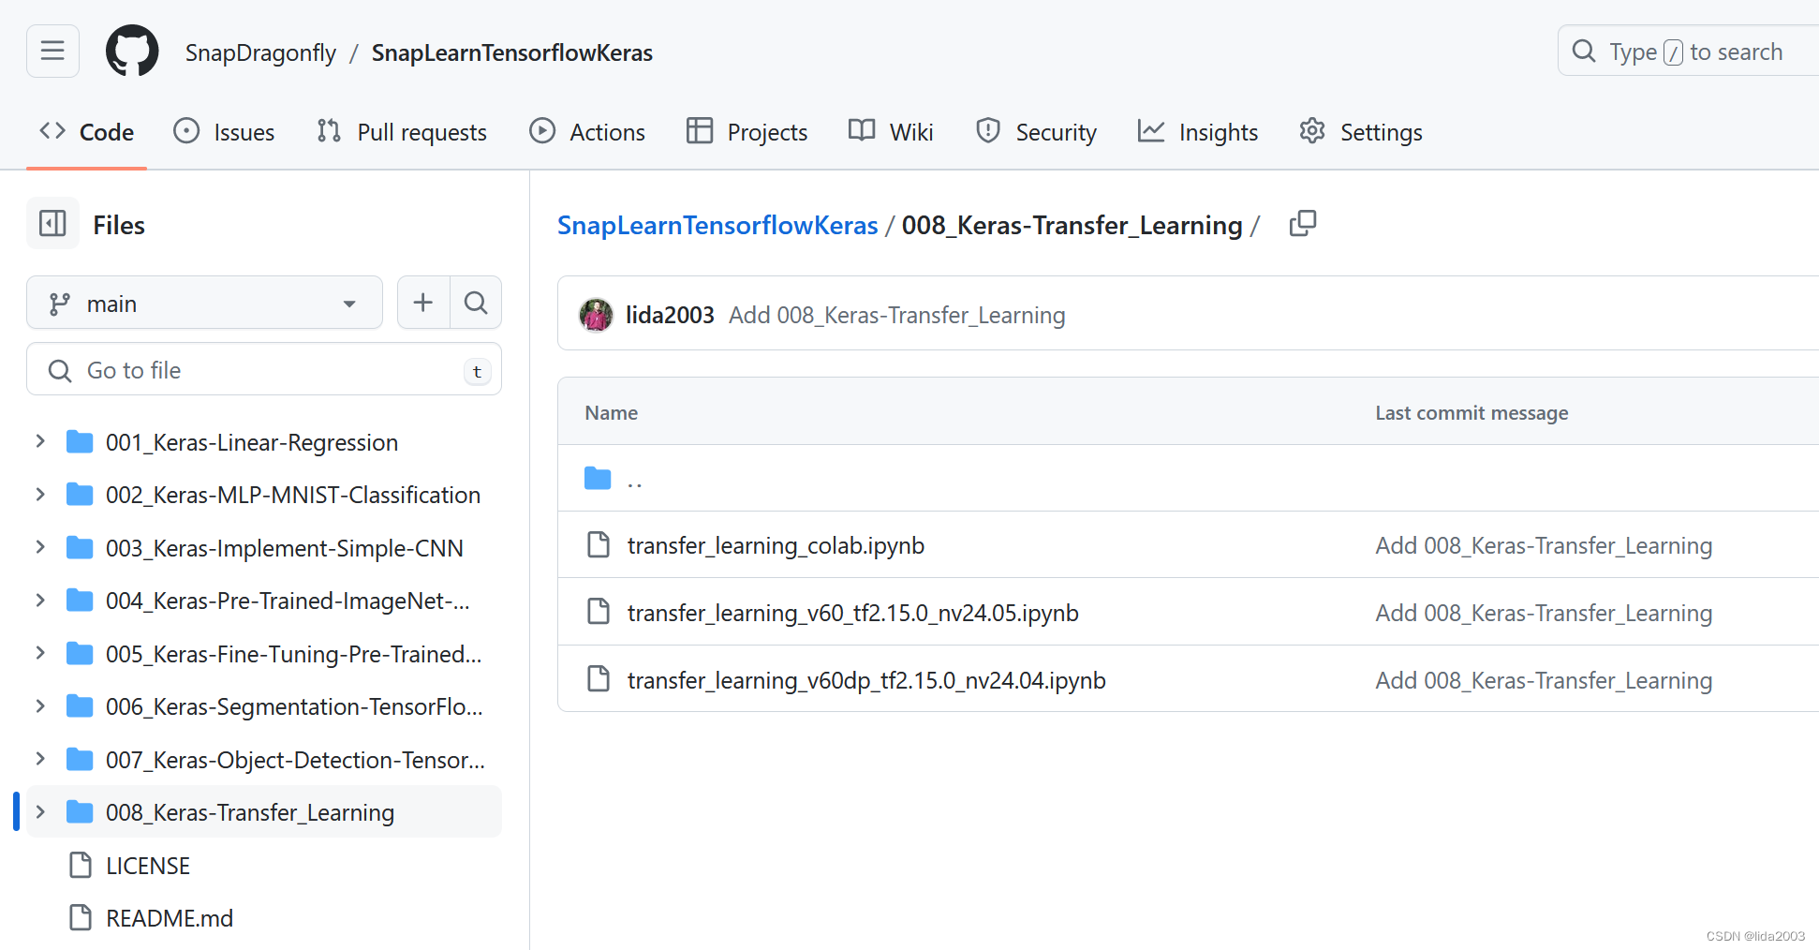Click the git branch icon beside main
Viewport: 1819px width, 950px height.
pyautogui.click(x=60, y=304)
